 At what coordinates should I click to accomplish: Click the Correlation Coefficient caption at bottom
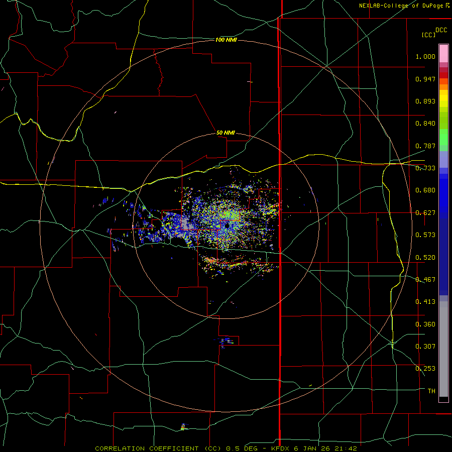[x=225, y=448]
